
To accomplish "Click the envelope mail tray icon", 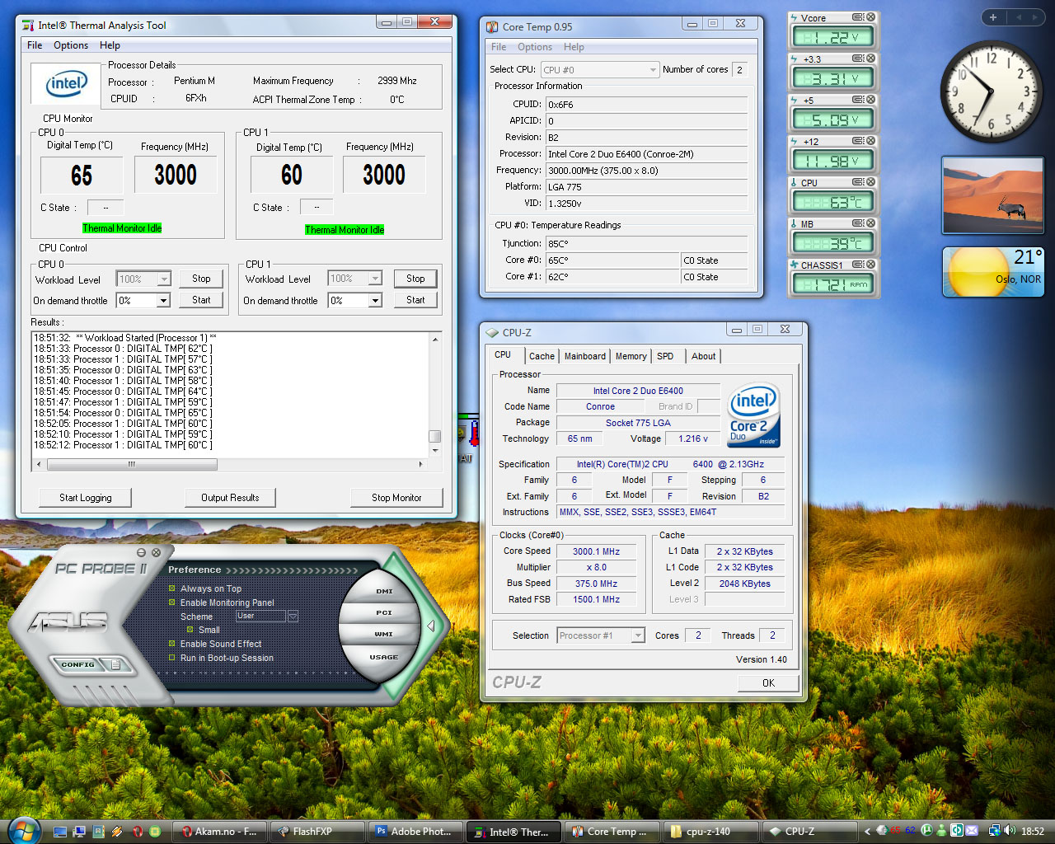I will [972, 831].
